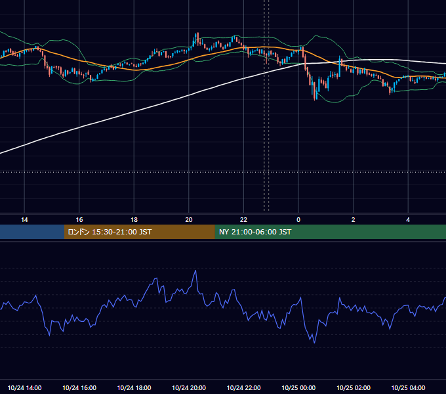The image size is (446, 394).
Task: Click the 10/25 02:00 label on lower axis
Action: [354, 387]
